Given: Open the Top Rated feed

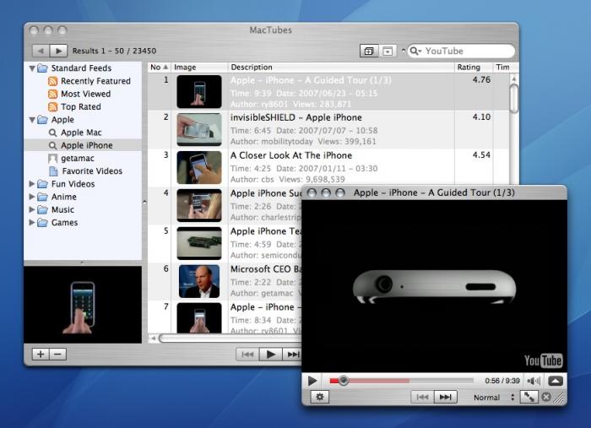Looking at the screenshot, I should 81,106.
